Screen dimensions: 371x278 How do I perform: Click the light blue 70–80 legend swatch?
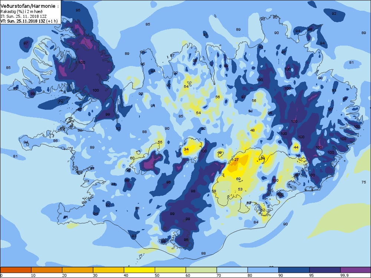tap(232, 270)
